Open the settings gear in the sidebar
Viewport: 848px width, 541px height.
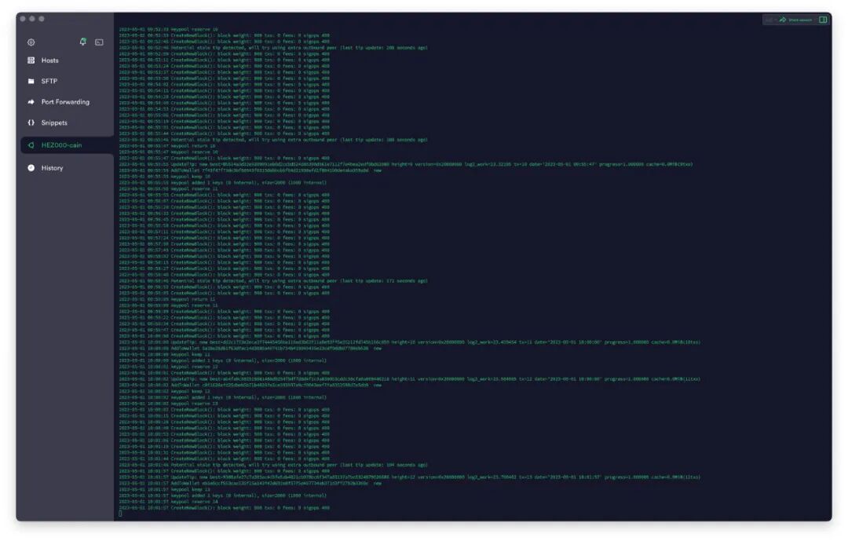31,42
